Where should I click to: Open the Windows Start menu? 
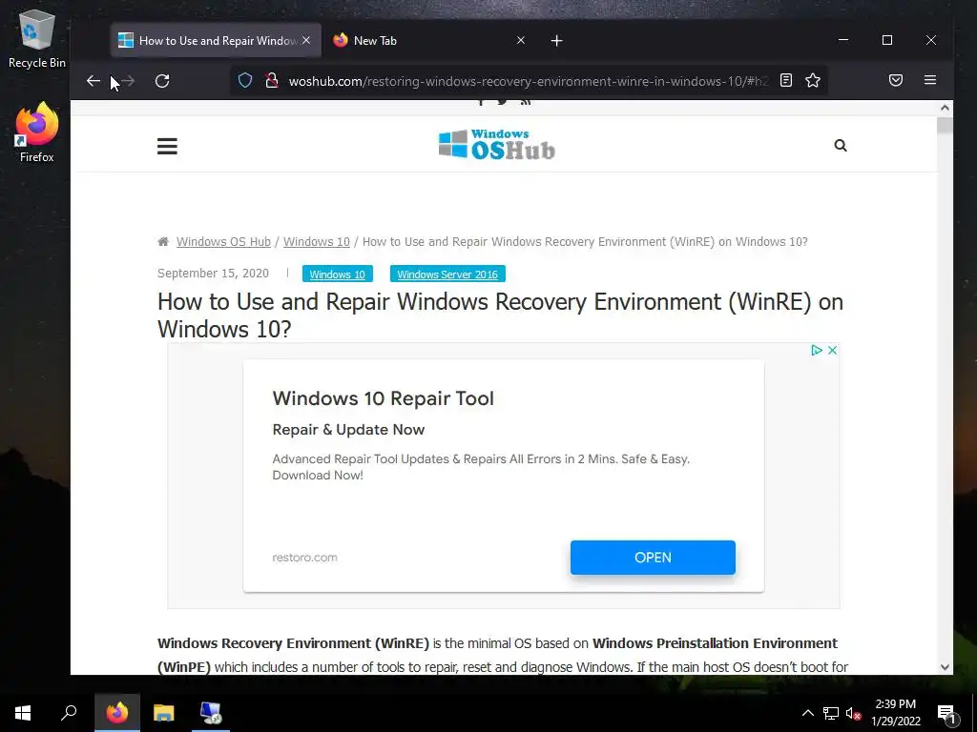pos(23,713)
